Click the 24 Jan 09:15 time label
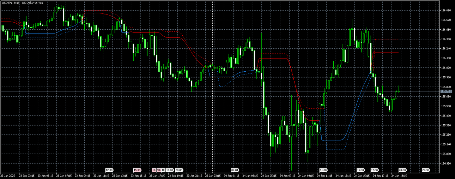 [307, 175]
